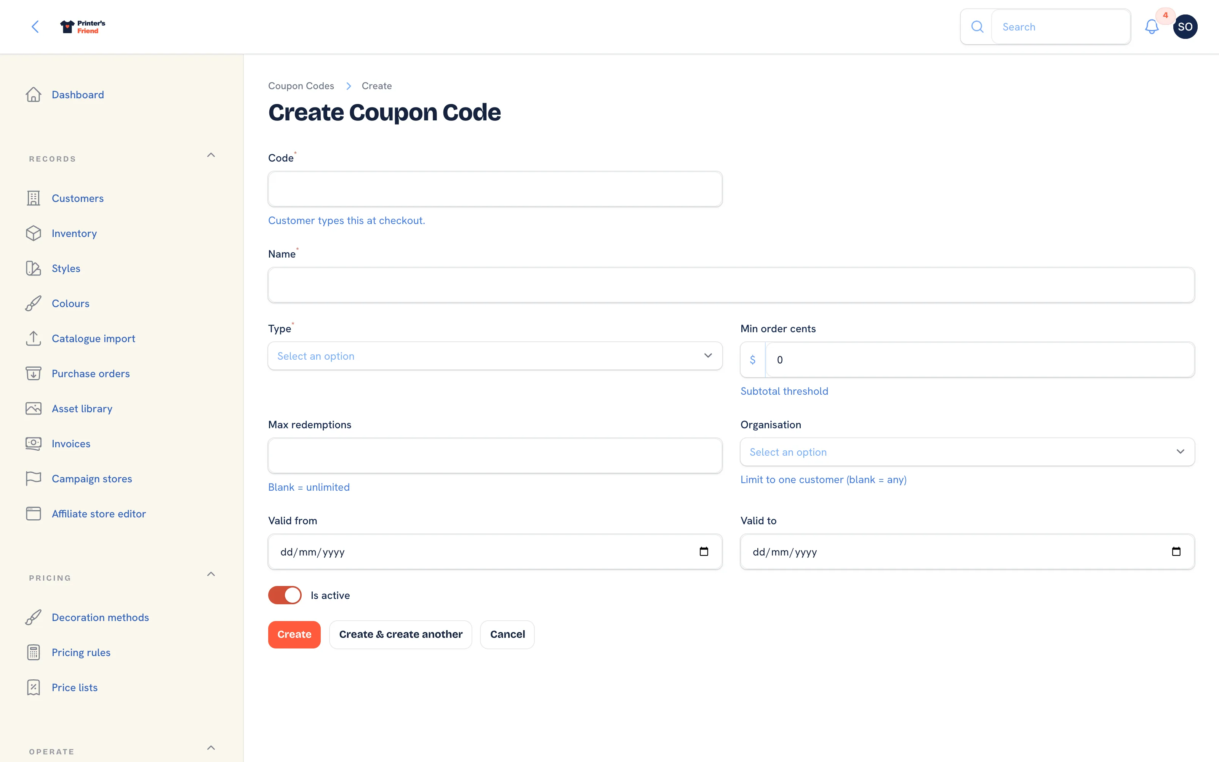Image resolution: width=1219 pixels, height=762 pixels.
Task: Go to Pricing rules page
Action: click(81, 652)
